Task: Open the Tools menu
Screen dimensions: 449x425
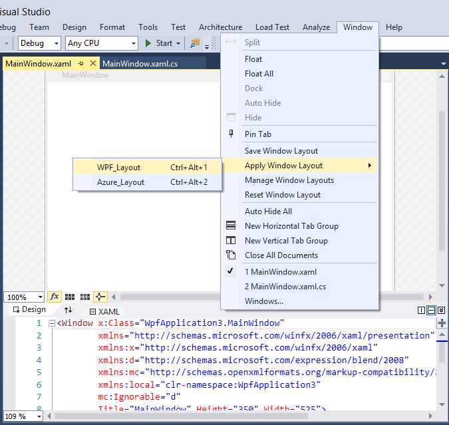Action: coord(148,27)
